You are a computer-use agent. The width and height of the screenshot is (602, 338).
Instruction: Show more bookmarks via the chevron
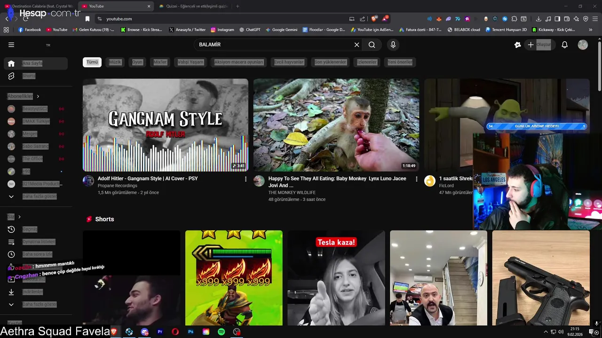point(591,30)
